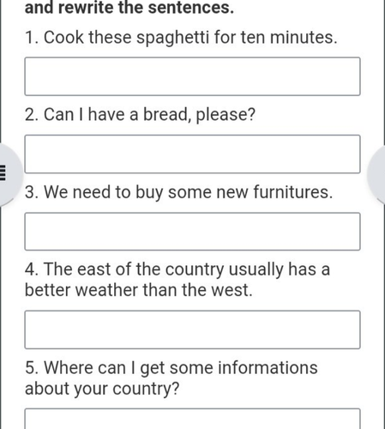Image resolution: width=385 pixels, height=429 pixels.
Task: Click the word minutes in sentence 1
Action: 301,38
